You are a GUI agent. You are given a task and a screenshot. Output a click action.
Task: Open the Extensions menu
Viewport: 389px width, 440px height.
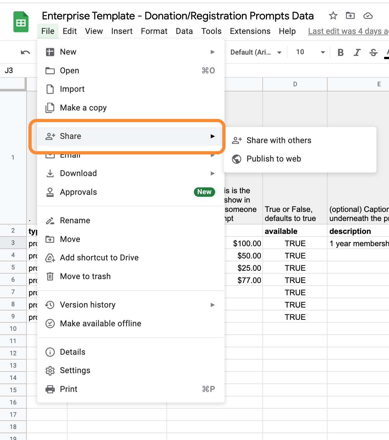coord(250,31)
